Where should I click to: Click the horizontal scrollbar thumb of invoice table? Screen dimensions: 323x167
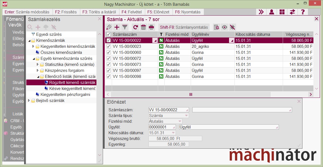tap(191, 95)
